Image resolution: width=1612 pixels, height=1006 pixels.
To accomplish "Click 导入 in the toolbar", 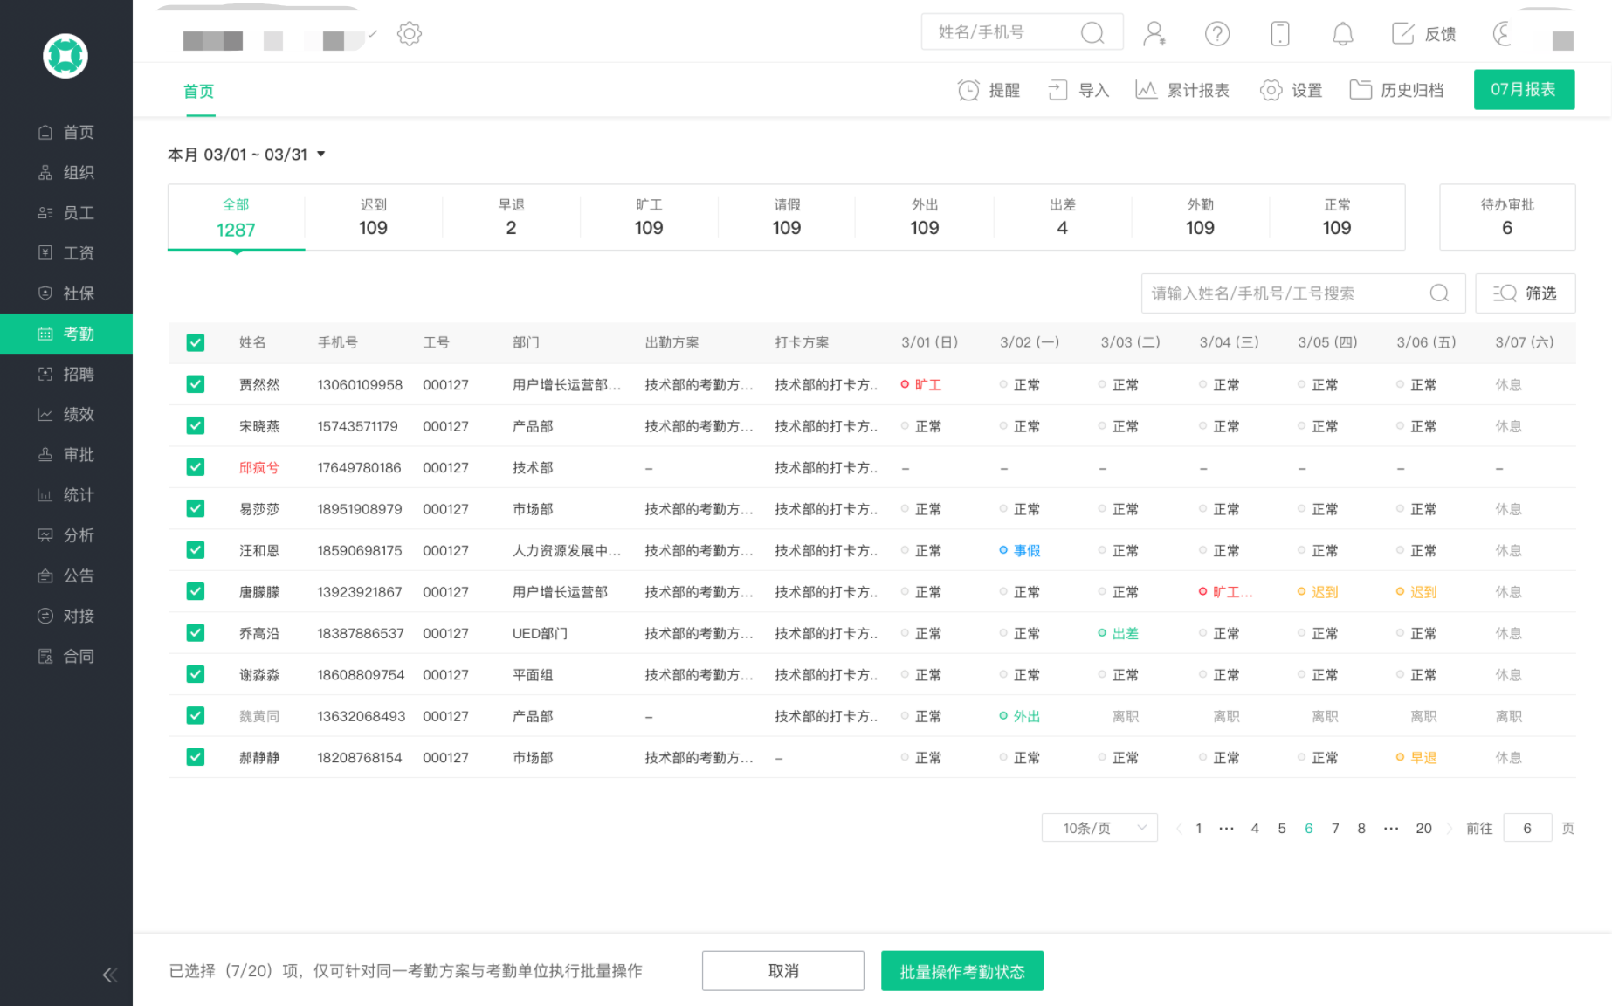I will coord(1078,90).
